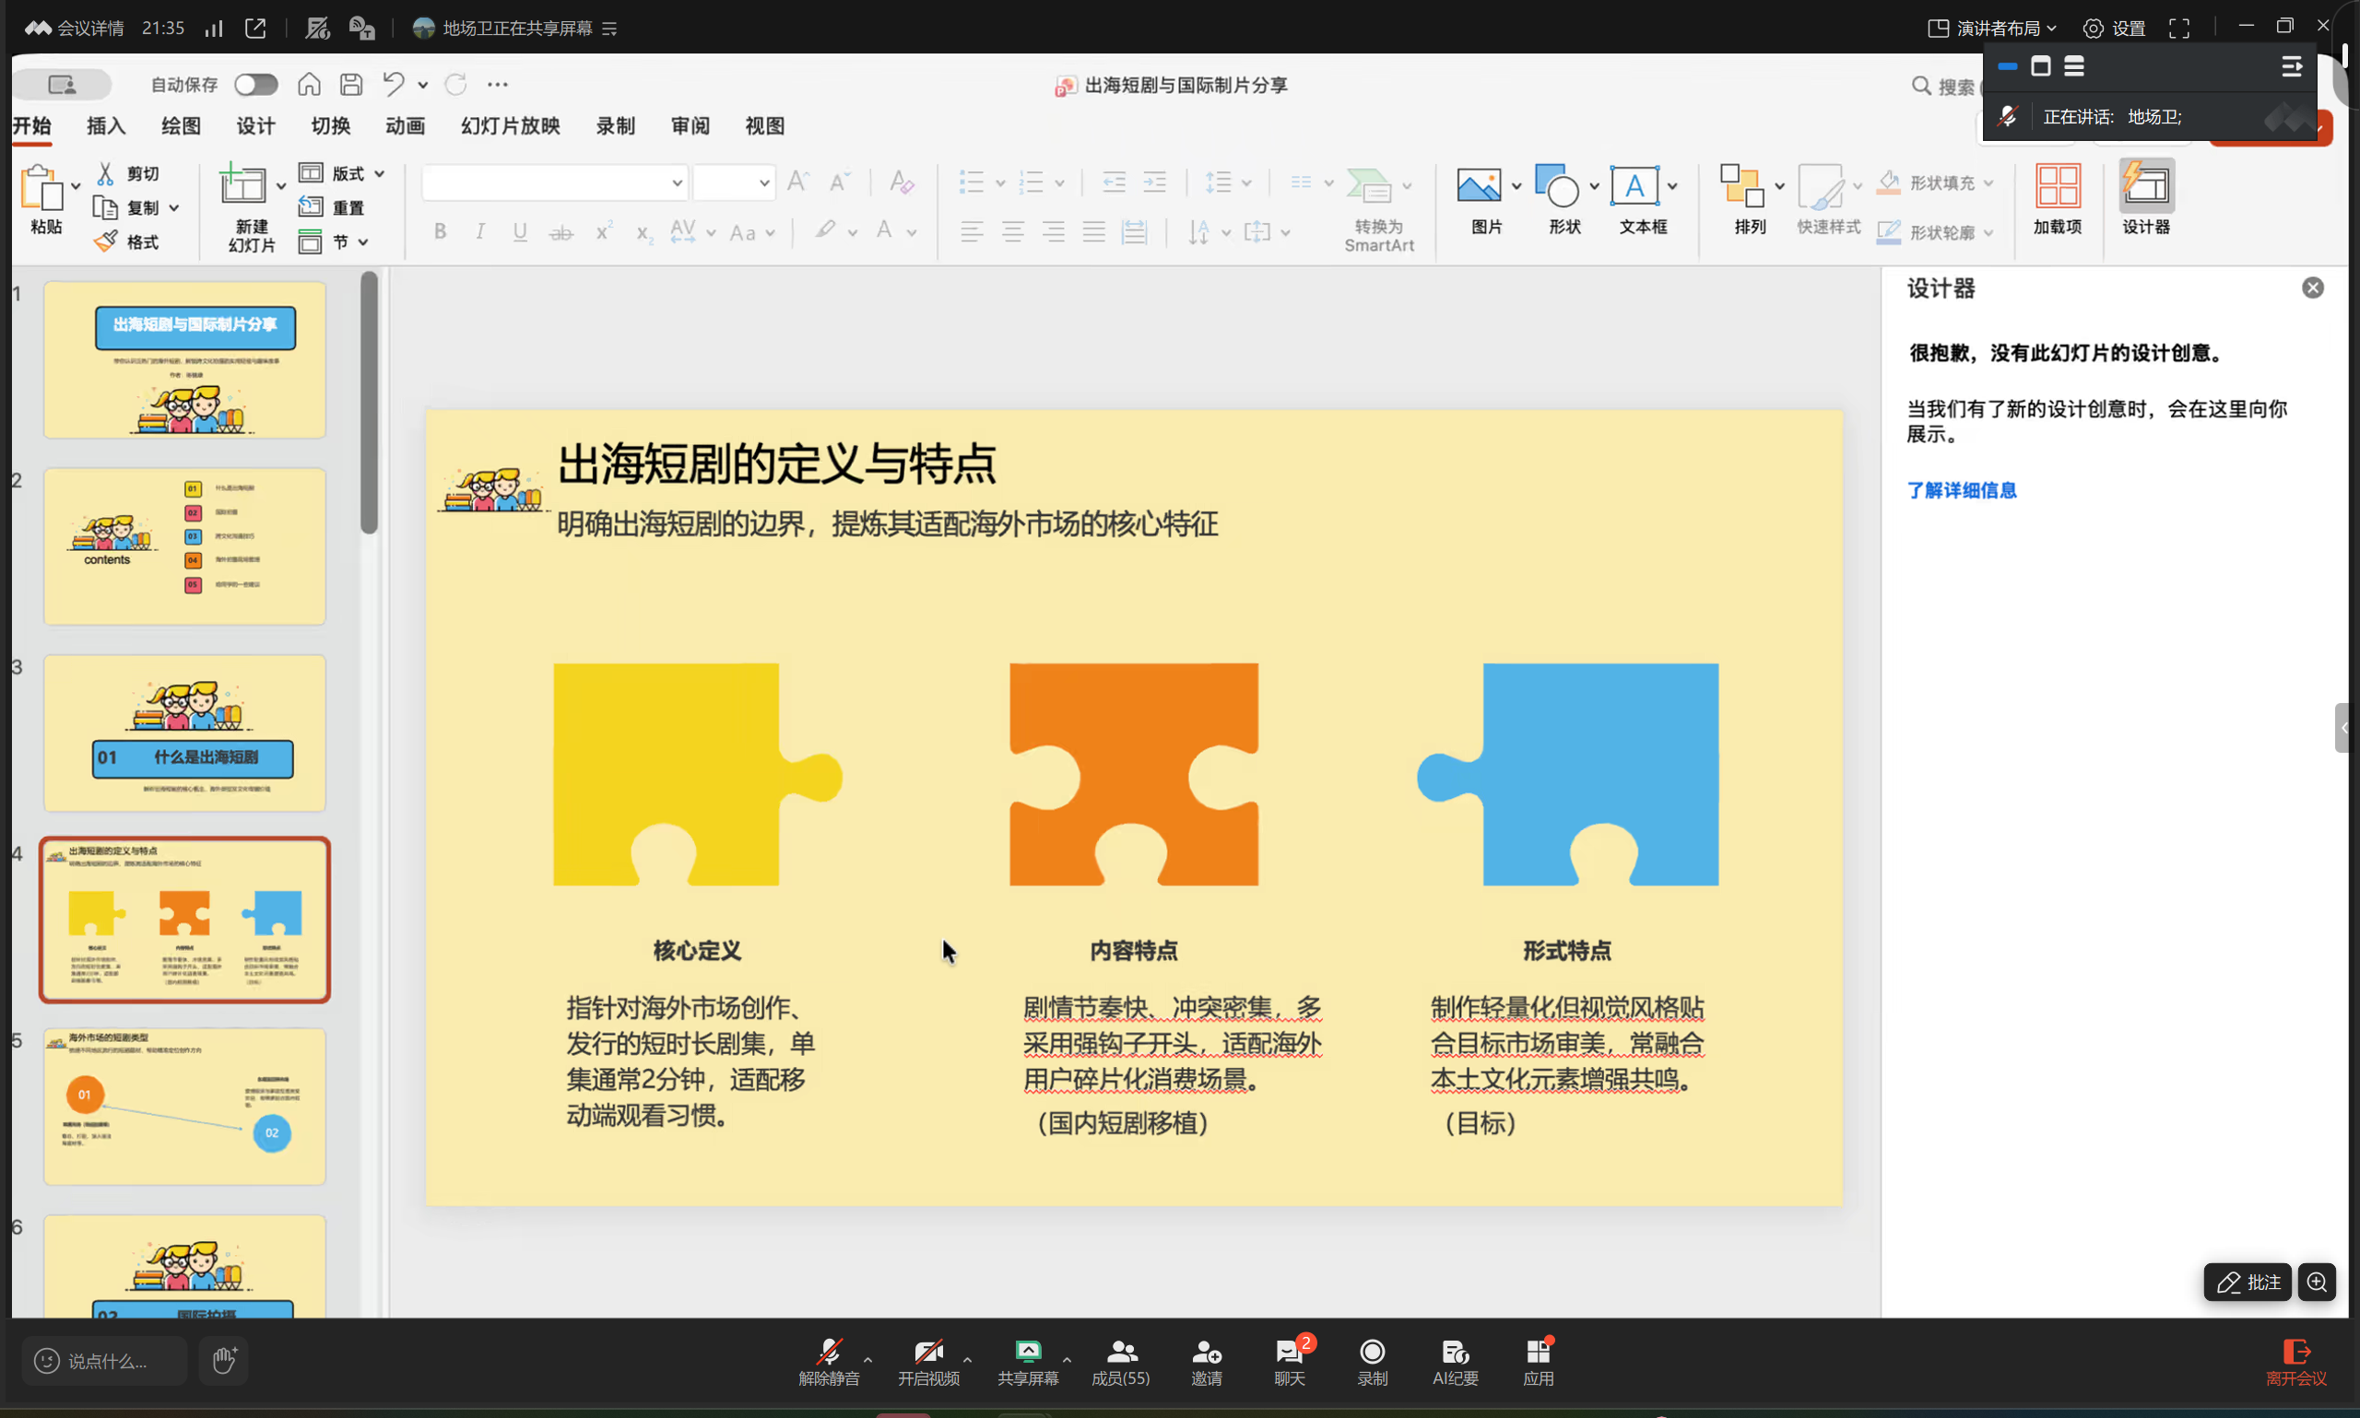Unmute microphone with 解除静音
The image size is (2360, 1418).
tap(828, 1354)
